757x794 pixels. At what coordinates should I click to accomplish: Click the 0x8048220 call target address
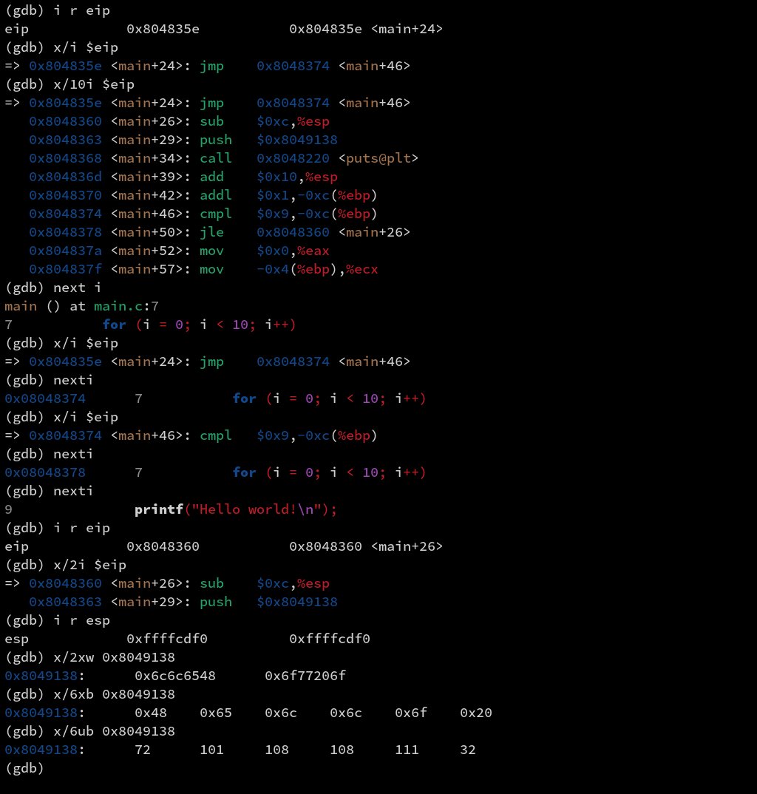pyautogui.click(x=293, y=158)
